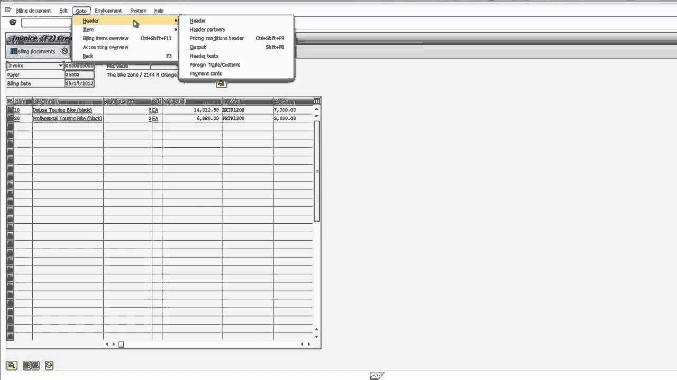Click material DXTR1200 cell
677x380 pixels.
tap(248, 110)
